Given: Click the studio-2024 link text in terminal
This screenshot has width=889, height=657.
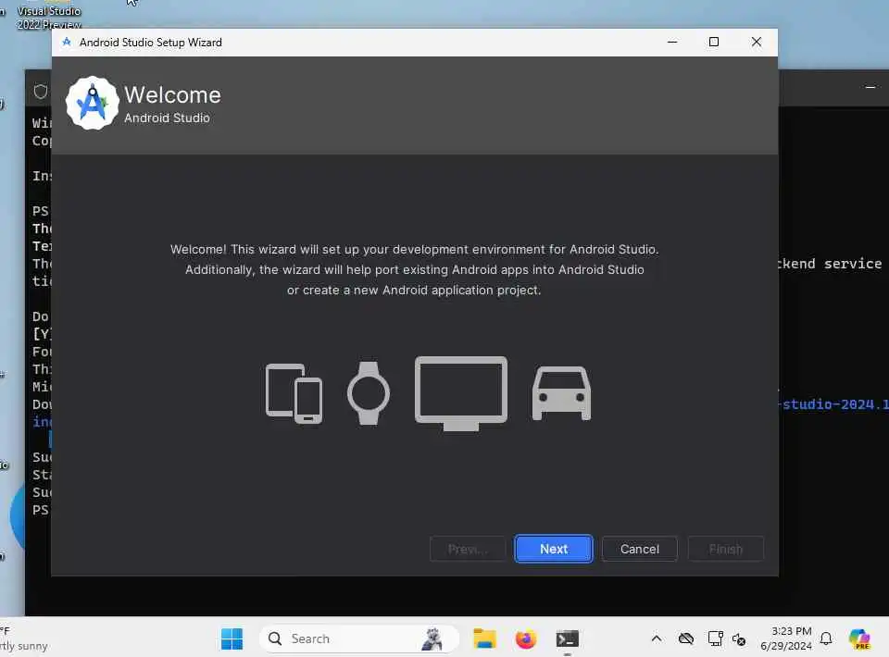Looking at the screenshot, I should coord(833,403).
